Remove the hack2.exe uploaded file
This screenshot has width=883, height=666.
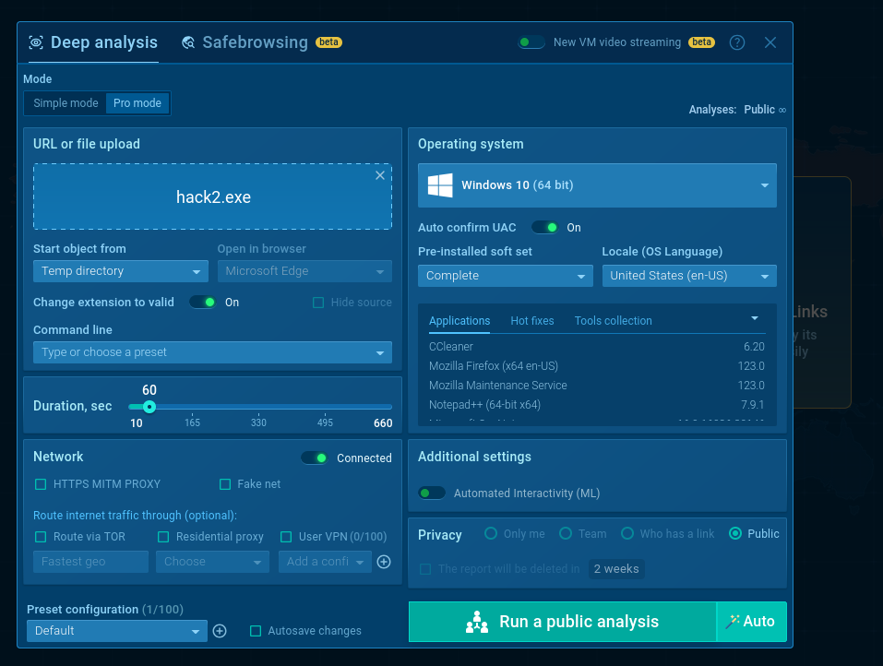pos(380,175)
